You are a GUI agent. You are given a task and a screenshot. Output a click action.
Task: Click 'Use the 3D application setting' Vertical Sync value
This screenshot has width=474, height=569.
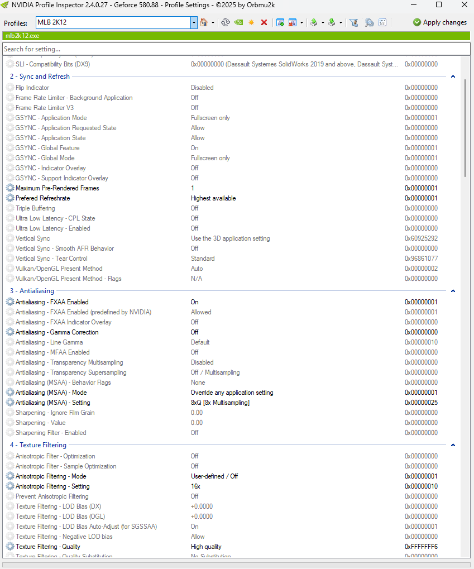(231, 238)
